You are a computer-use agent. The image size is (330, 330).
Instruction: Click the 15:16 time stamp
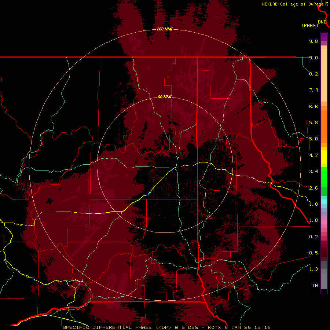point(262,327)
